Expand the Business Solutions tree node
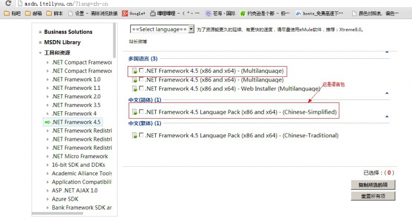The image size is (412, 221). [x=40, y=32]
